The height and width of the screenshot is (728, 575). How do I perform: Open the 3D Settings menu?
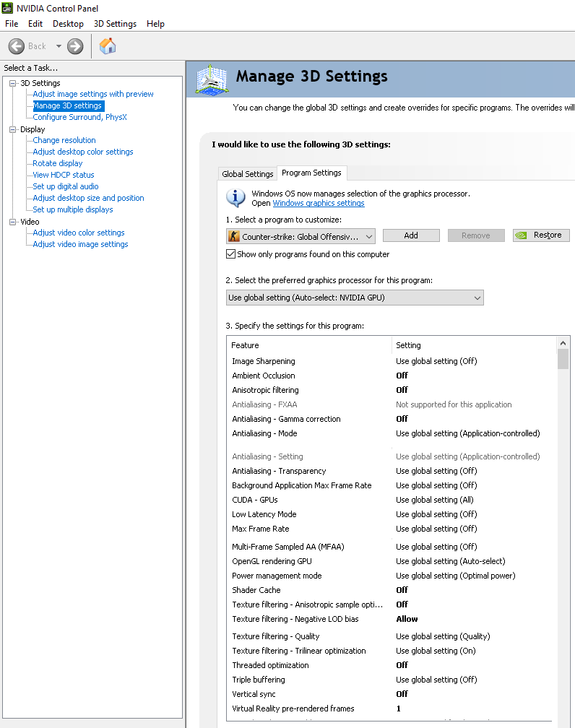[x=115, y=24]
